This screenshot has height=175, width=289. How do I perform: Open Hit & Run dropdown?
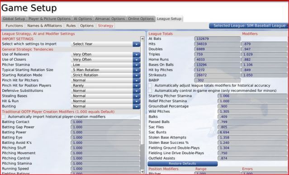pyautogui.click(x=106, y=101)
